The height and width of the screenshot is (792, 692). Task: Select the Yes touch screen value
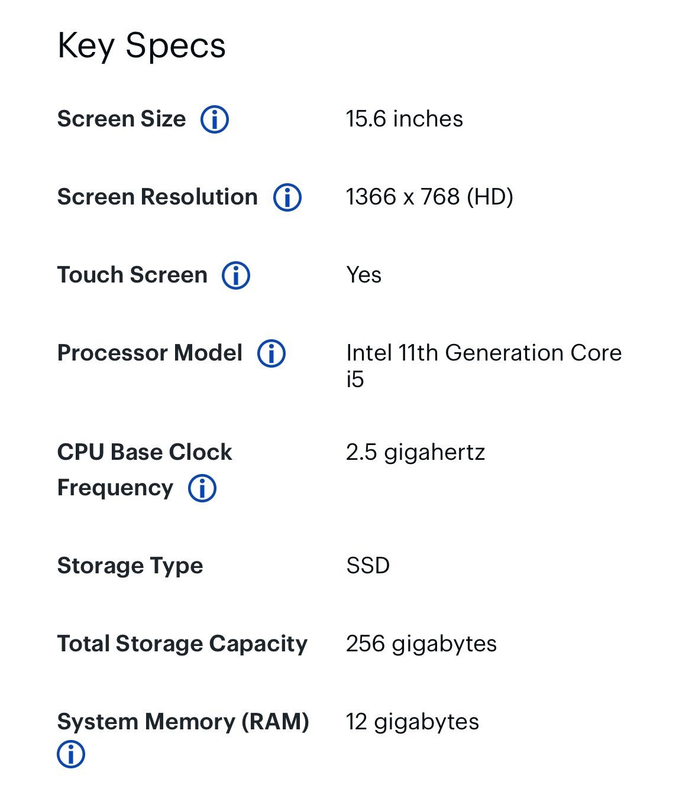click(x=364, y=275)
